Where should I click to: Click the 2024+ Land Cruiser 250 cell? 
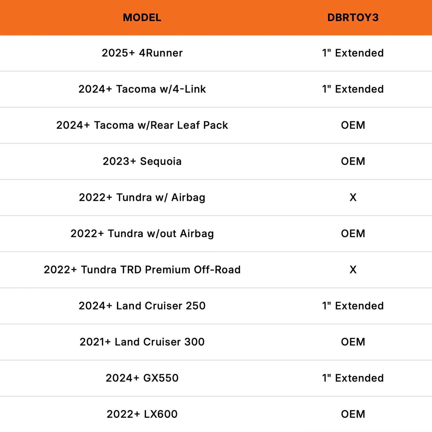coord(142,306)
